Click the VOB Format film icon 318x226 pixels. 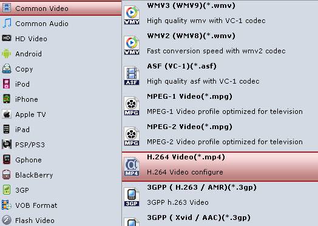coord(7,205)
